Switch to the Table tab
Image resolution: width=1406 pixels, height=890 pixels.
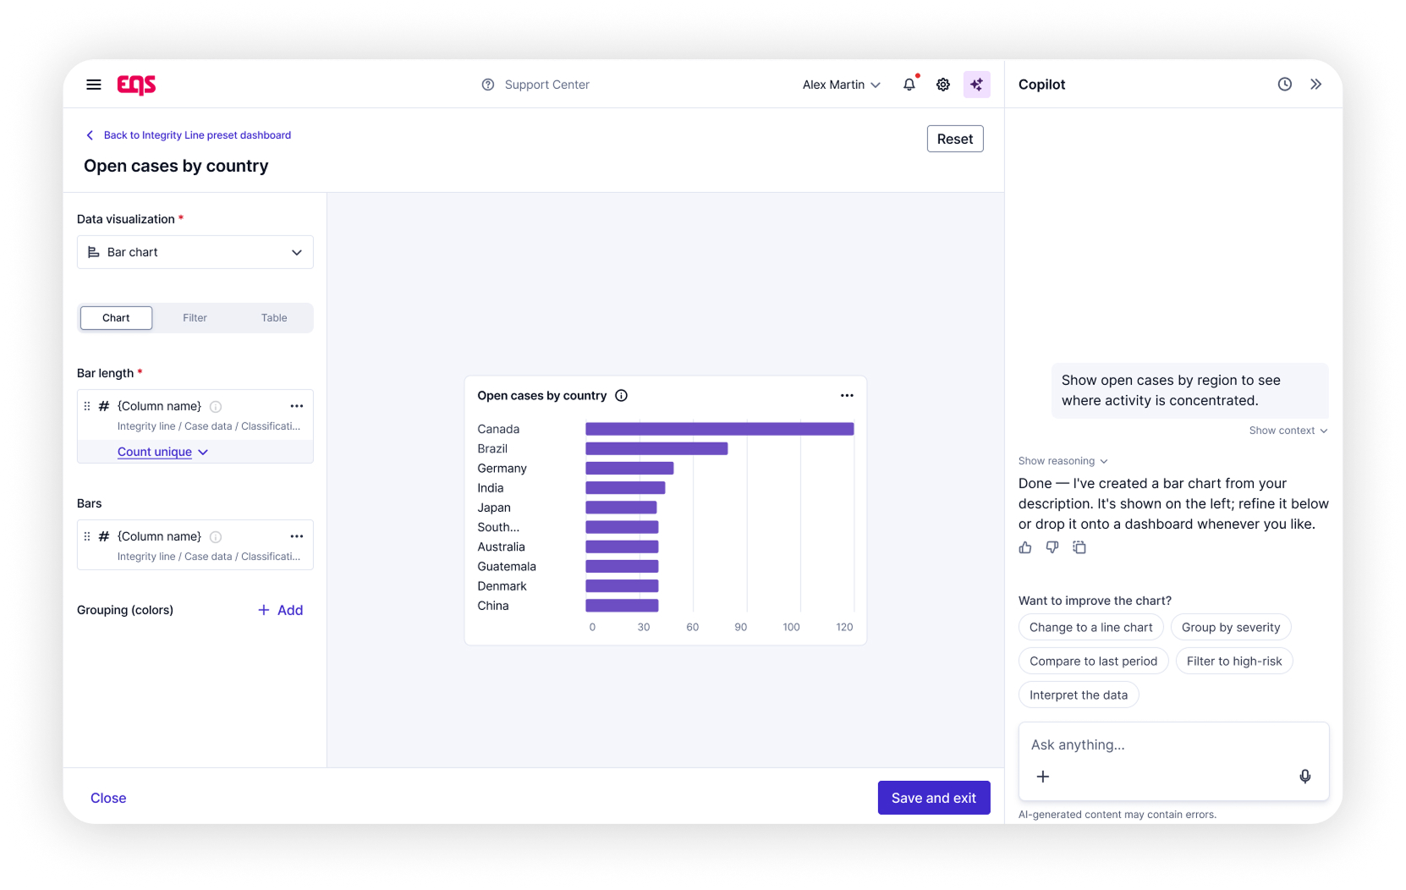pyautogui.click(x=274, y=318)
